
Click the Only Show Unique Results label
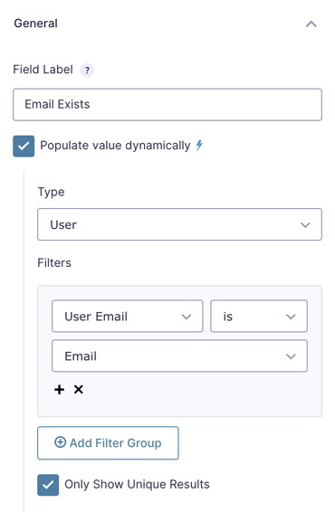(137, 484)
